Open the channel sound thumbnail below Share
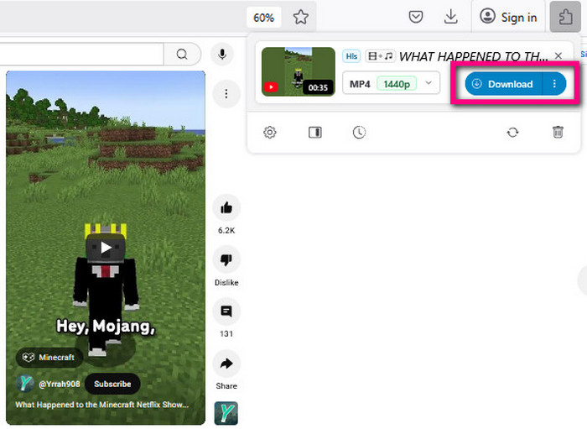Image resolution: width=587 pixels, height=429 pixels. pos(226,413)
